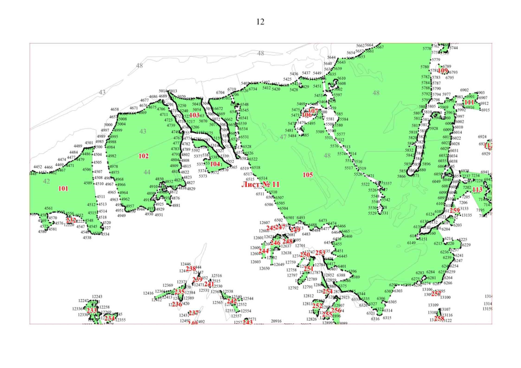
Task: Select red parcel label 105
Action: point(308,175)
